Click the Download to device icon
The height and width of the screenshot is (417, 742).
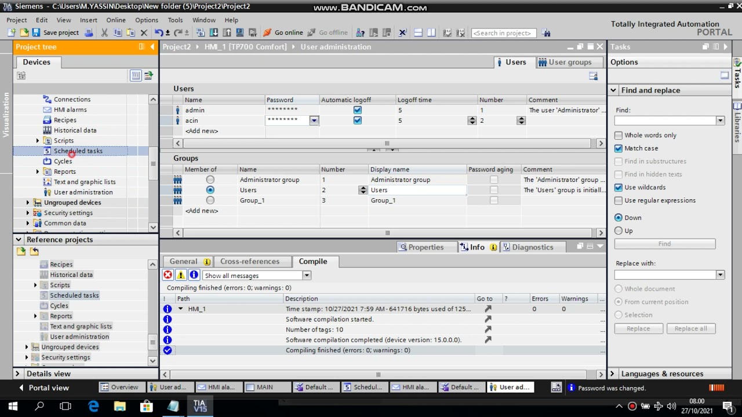pos(214,33)
